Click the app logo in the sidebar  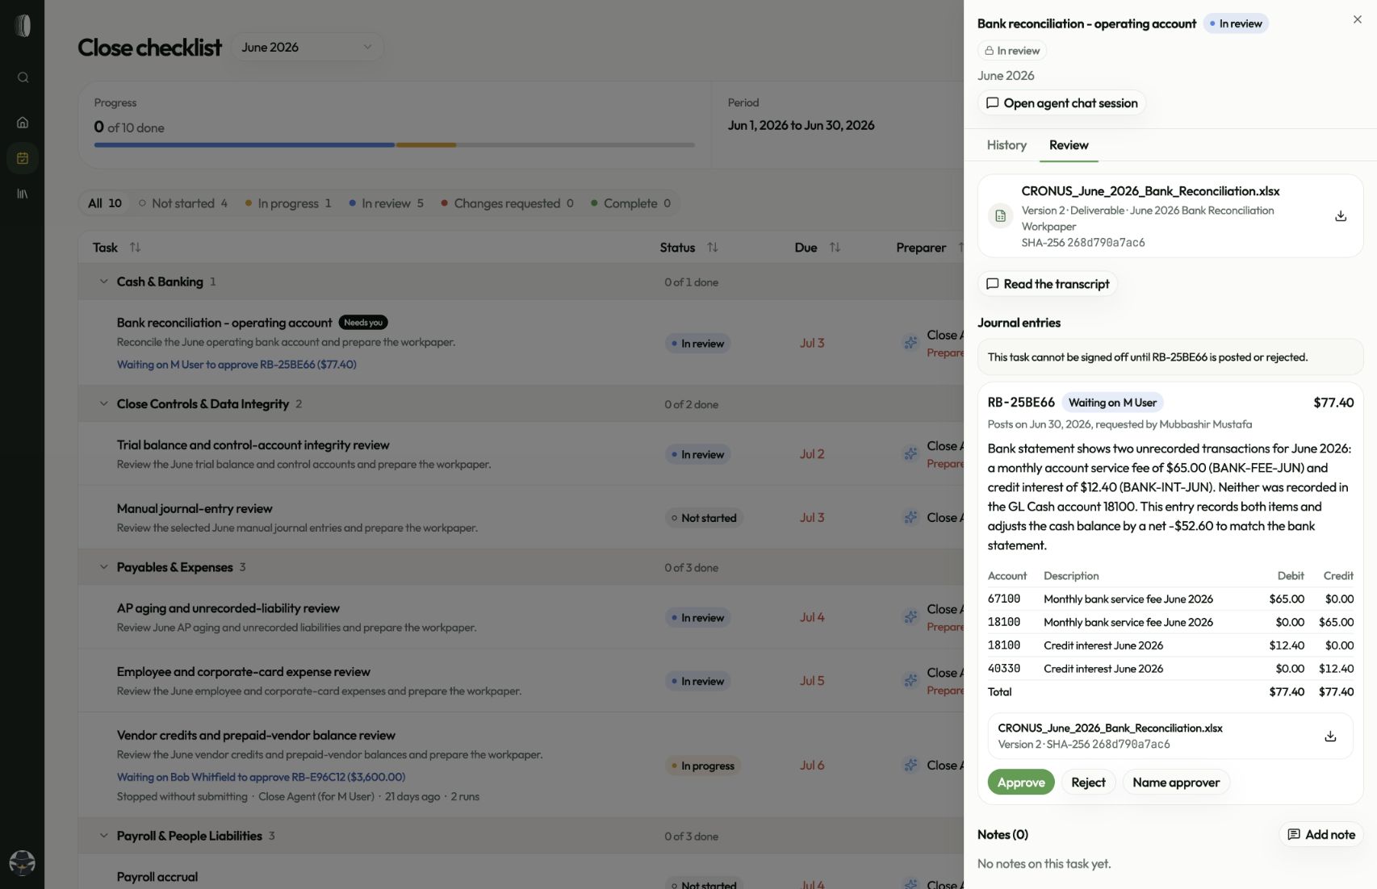23,26
